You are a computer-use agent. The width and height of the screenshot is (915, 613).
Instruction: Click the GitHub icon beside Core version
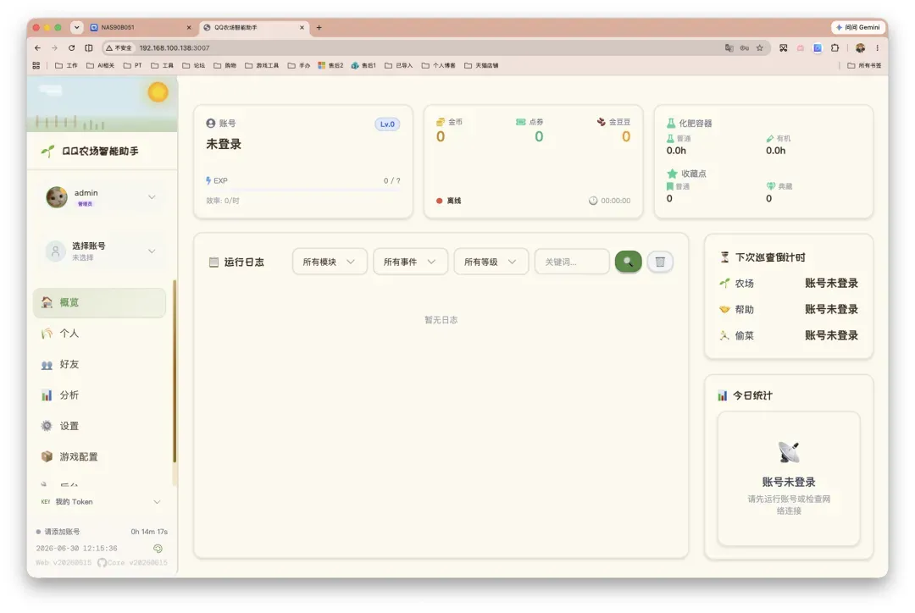103,562
